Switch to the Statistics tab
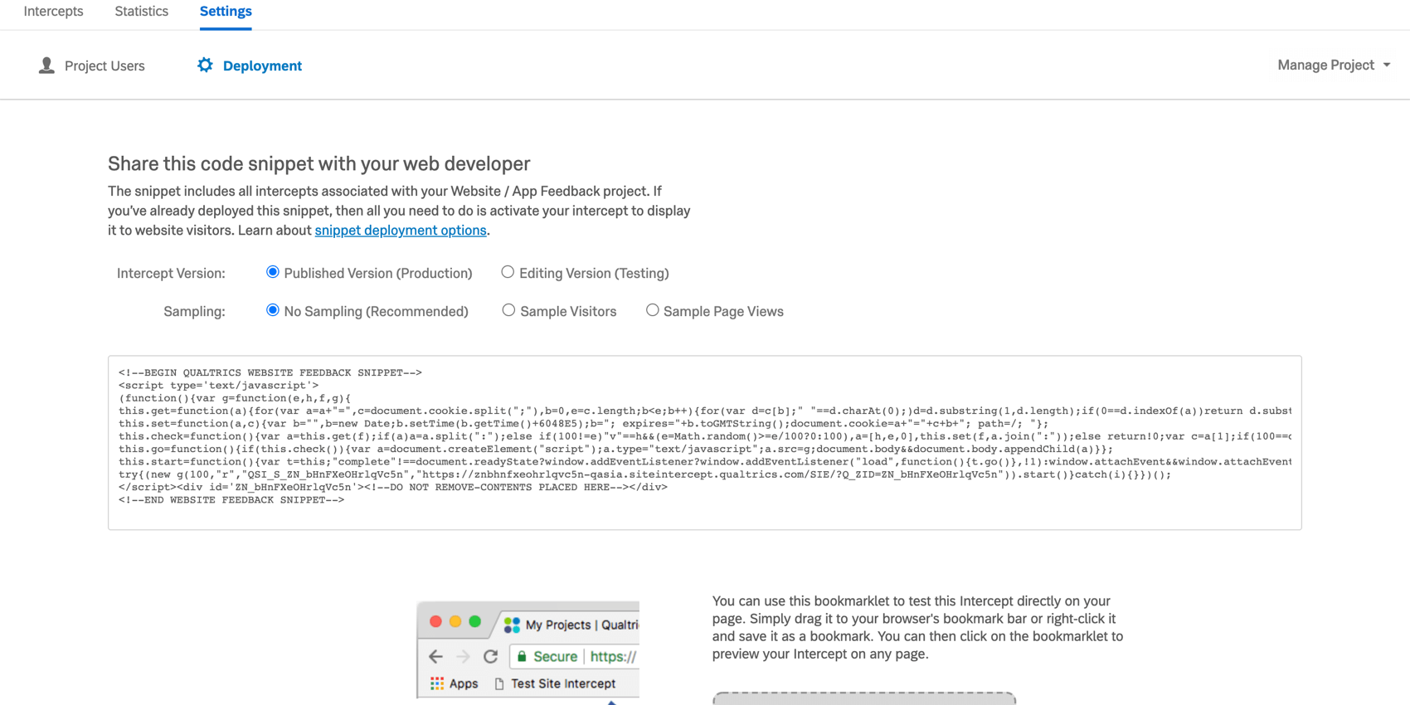 click(x=141, y=12)
